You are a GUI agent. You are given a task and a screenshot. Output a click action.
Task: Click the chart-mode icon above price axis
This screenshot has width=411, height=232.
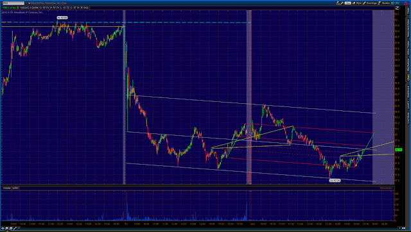point(397,8)
